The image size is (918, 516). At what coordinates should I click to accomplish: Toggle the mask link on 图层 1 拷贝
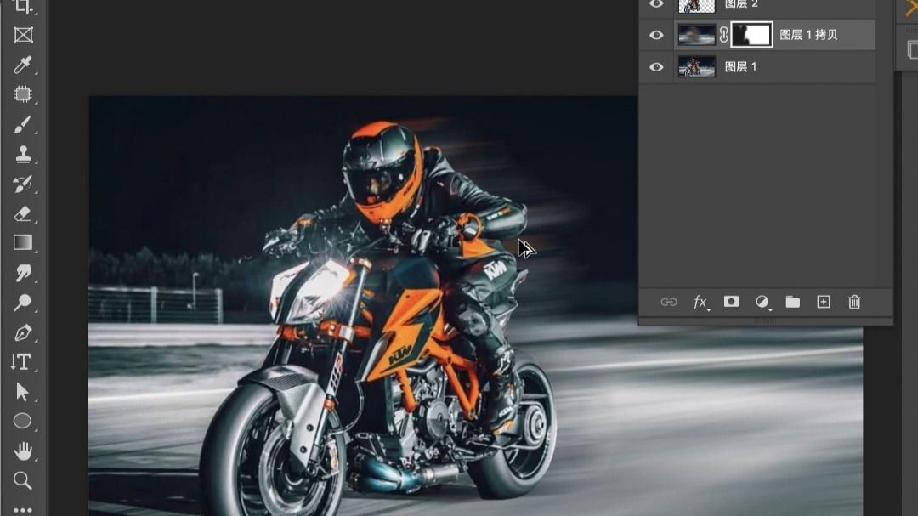(723, 35)
